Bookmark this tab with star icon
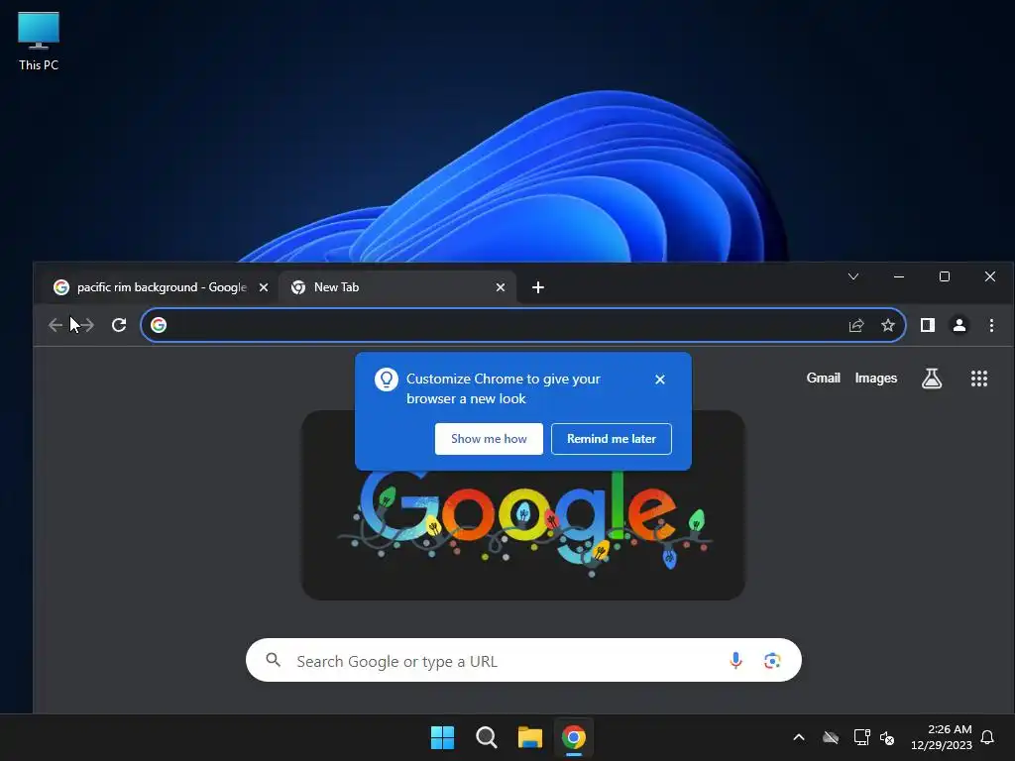 click(888, 325)
